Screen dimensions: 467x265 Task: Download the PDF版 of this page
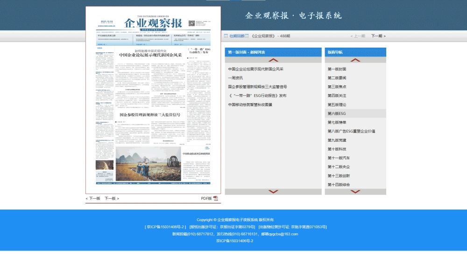[x=206, y=198]
